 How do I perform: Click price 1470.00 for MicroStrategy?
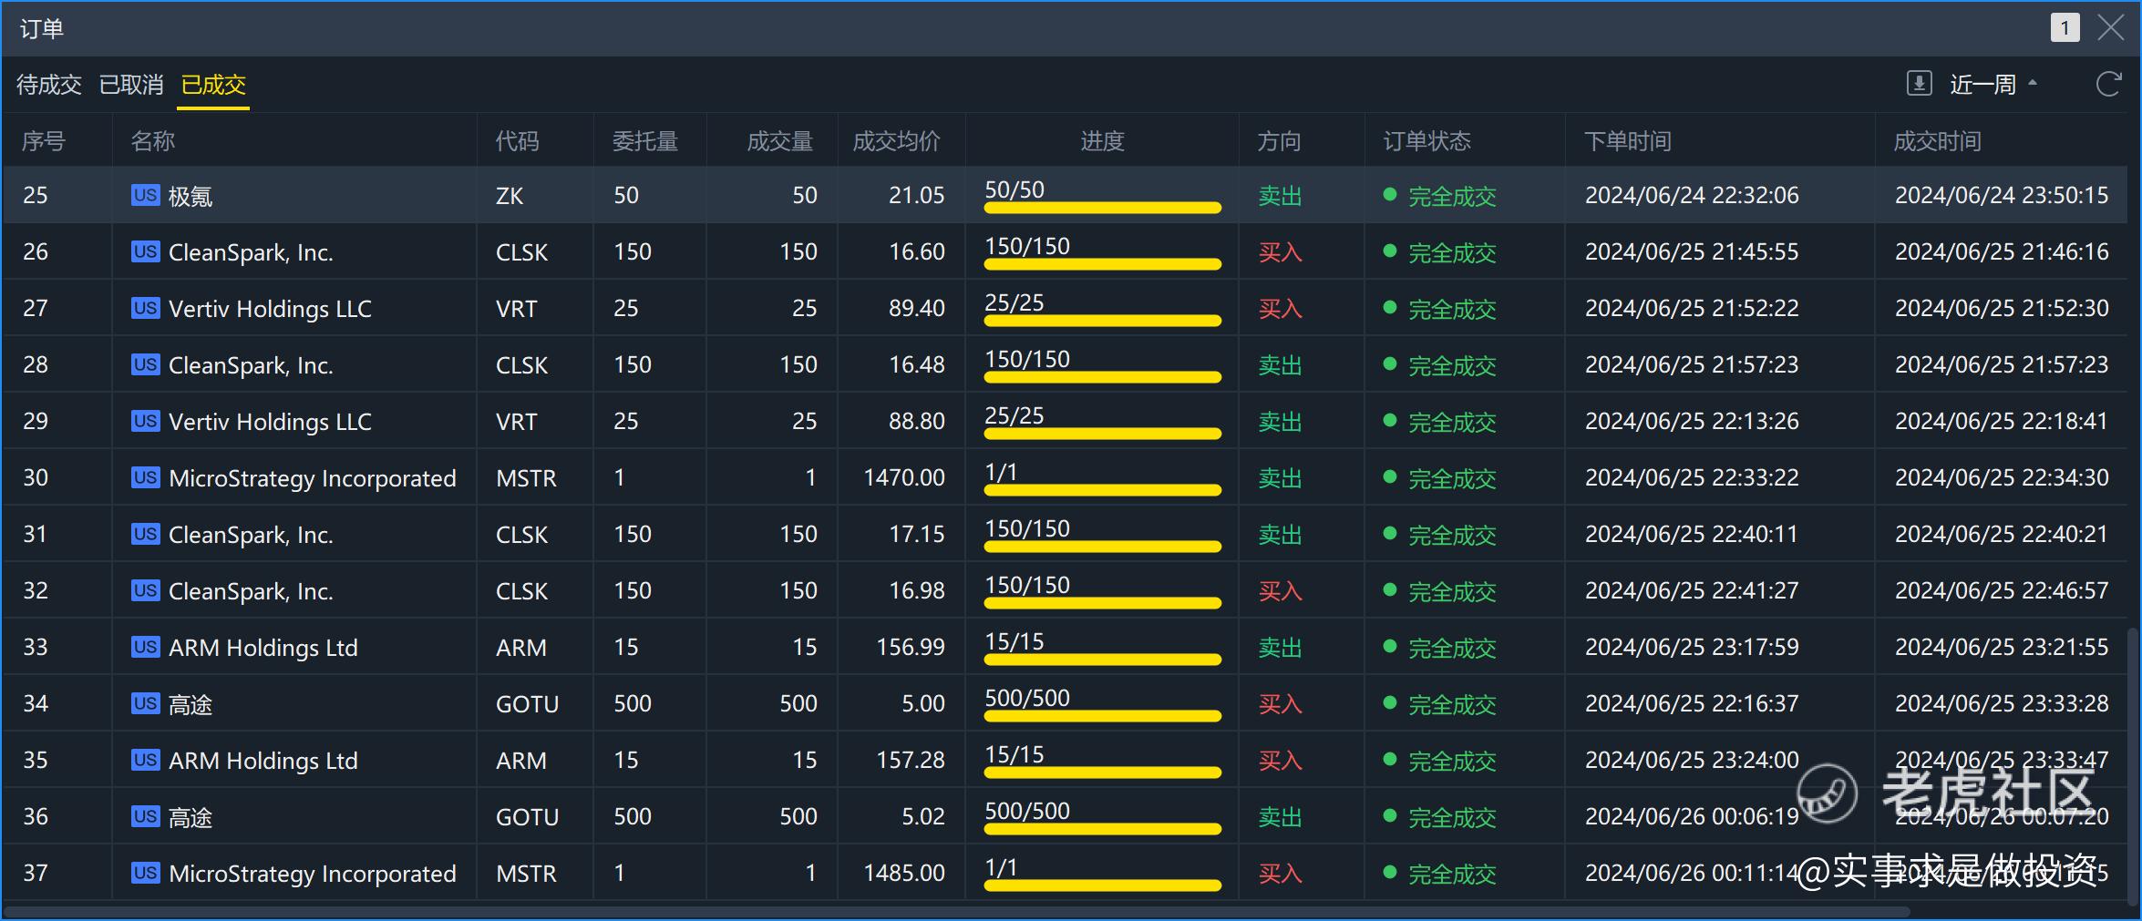click(904, 477)
